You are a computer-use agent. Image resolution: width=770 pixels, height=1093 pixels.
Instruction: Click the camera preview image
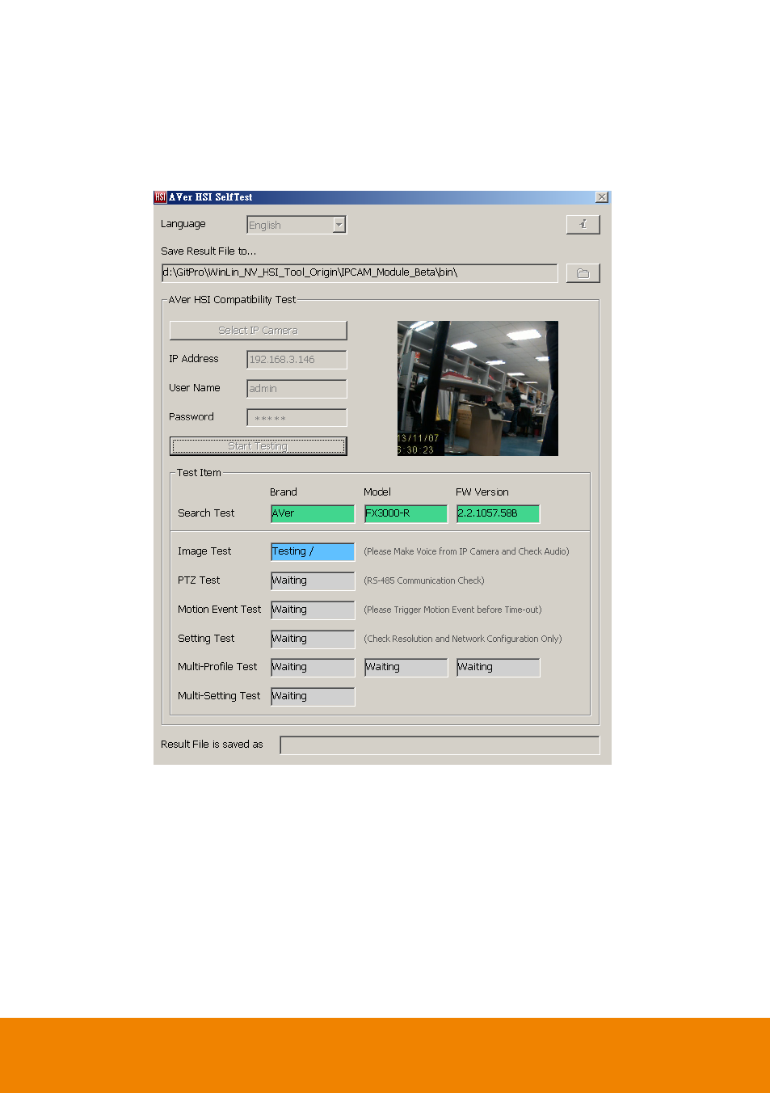click(478, 389)
